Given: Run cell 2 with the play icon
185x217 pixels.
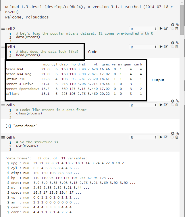Looking at the screenshot, I should coord(161,29).
